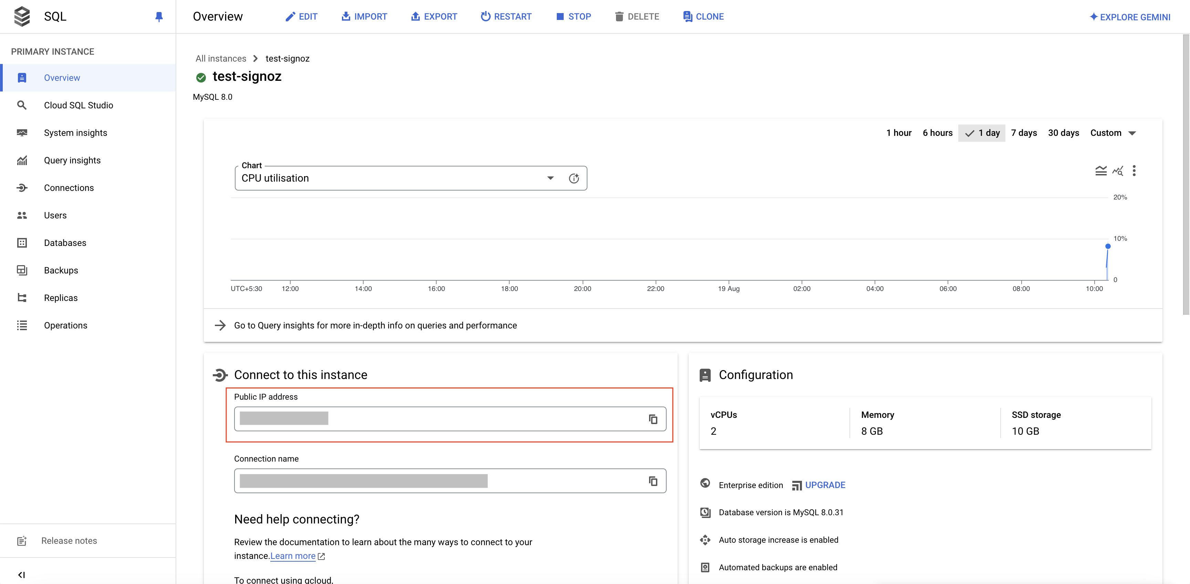Click the Connection name field
The image size is (1190, 584).
click(449, 481)
